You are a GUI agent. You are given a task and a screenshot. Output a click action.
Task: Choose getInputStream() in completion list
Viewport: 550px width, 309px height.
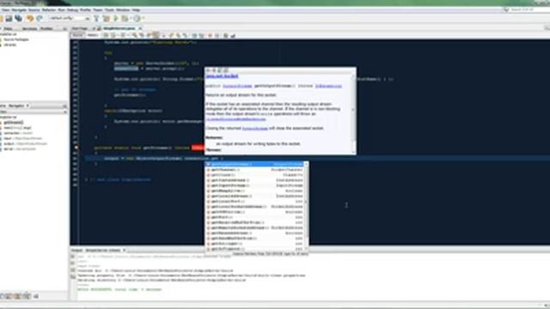[x=254, y=185]
